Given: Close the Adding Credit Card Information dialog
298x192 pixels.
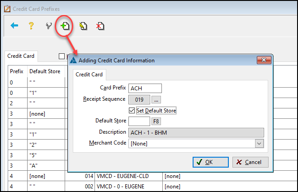Looking at the screenshot, I should pyautogui.click(x=264, y=60).
